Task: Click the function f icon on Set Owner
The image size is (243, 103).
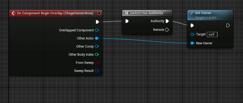Action: click(x=191, y=13)
